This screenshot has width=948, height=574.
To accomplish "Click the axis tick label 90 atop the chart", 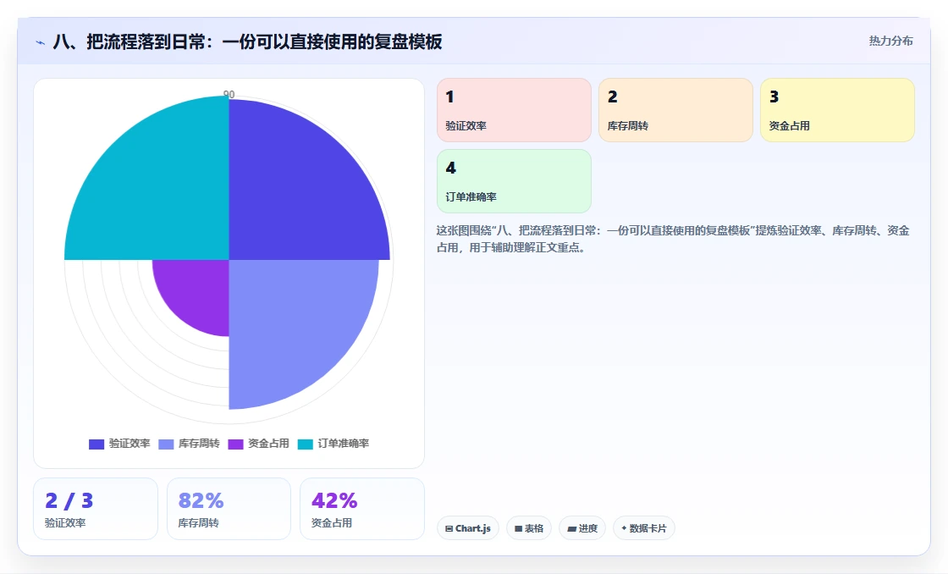I will pyautogui.click(x=229, y=94).
